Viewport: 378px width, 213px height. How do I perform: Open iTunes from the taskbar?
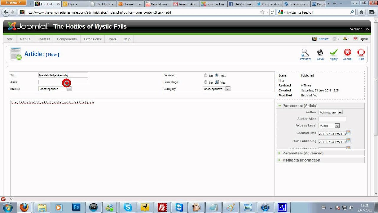click(265, 207)
